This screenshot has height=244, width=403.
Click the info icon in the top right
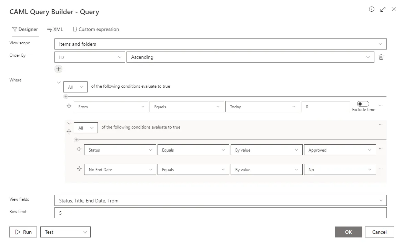point(371,9)
